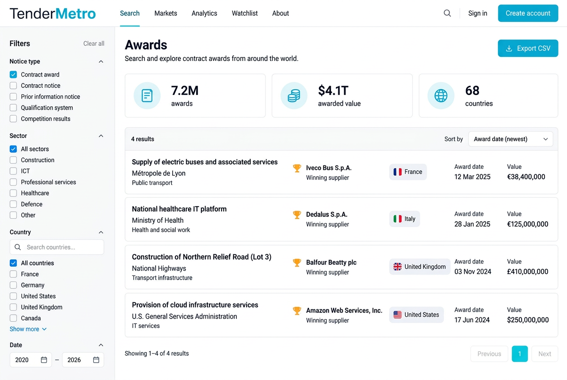This screenshot has width=567, height=380.
Task: Uncheck the Contract award checkbox
Action: (x=13, y=74)
